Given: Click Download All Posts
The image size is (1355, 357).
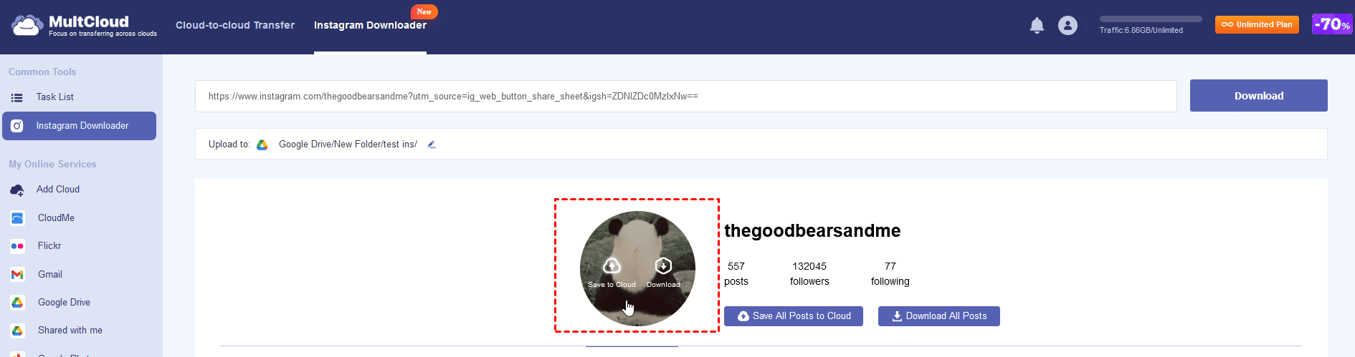Looking at the screenshot, I should 939,316.
